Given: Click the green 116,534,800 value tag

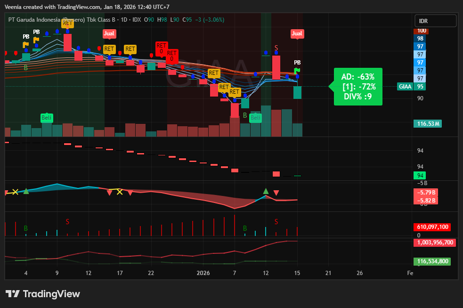Looking at the screenshot, I should pos(432,261).
